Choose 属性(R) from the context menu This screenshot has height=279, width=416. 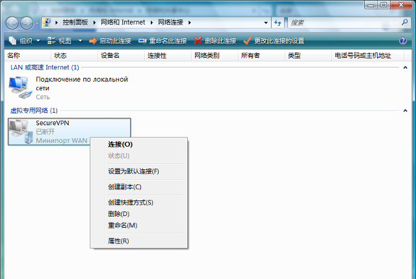pyautogui.click(x=118, y=241)
